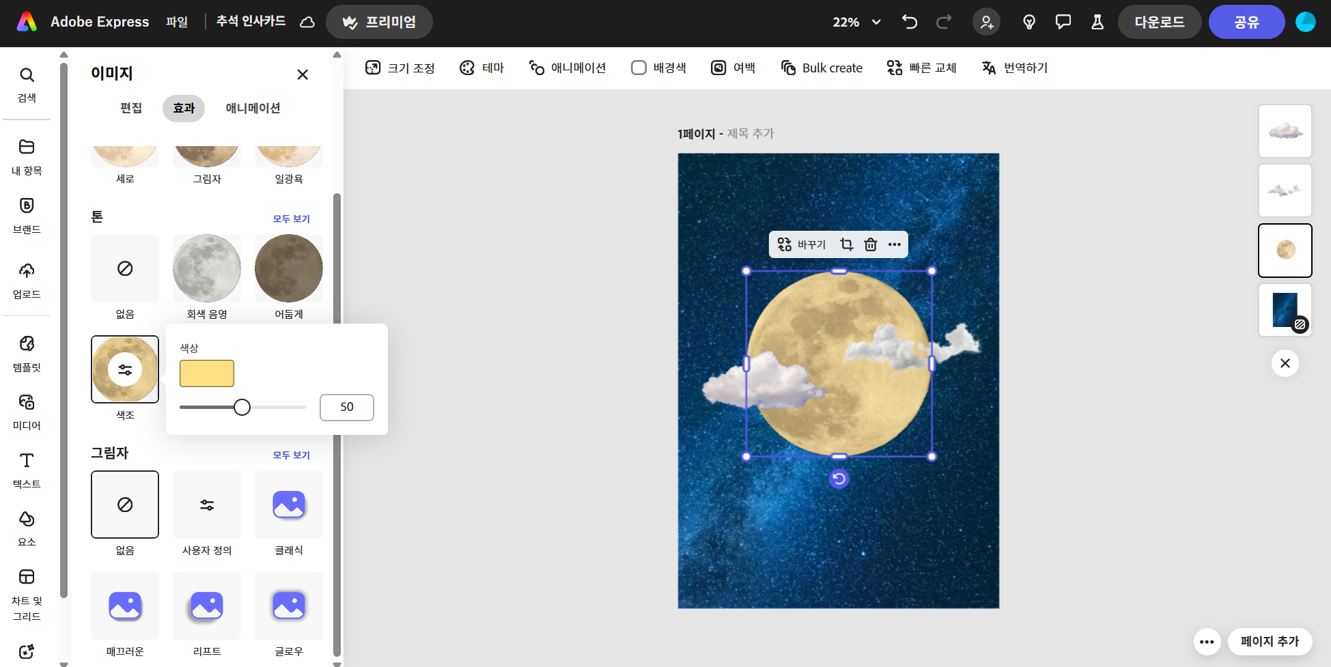Click the intensity value field showing 50
Viewport: 1331px width, 667px height.
pyautogui.click(x=347, y=408)
